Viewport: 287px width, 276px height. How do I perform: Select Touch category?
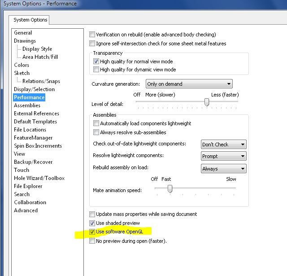22,170
